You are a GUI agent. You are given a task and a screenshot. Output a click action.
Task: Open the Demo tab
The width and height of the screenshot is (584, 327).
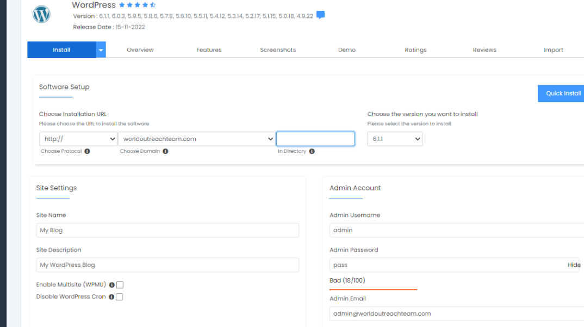(347, 50)
